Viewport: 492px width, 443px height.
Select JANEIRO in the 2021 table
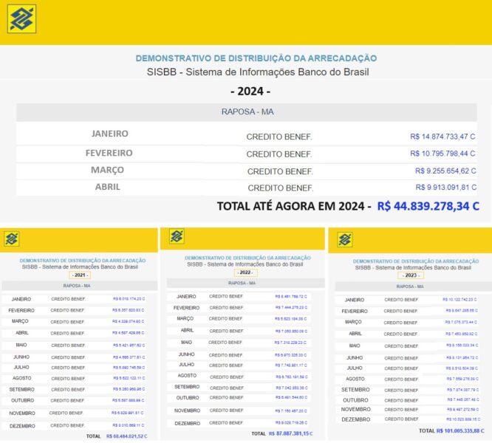21,299
